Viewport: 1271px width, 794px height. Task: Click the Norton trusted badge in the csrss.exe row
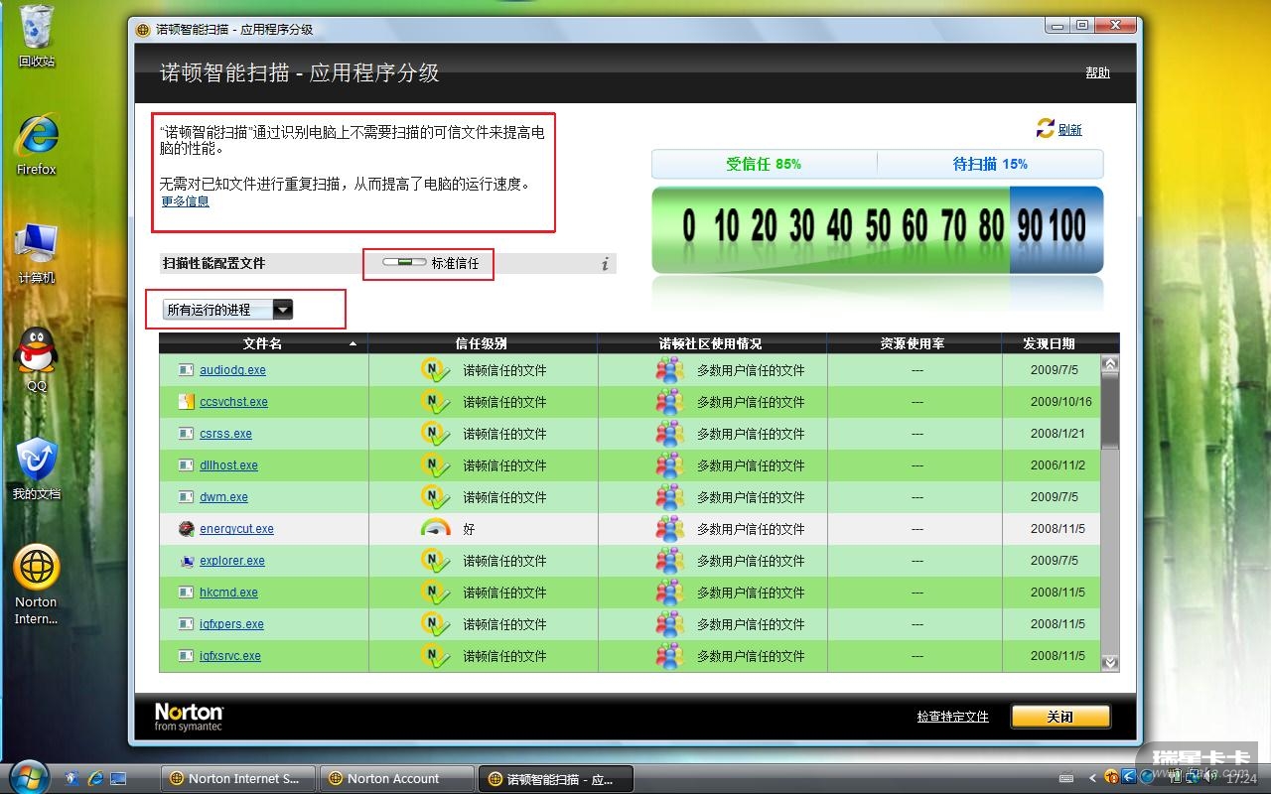coord(435,434)
